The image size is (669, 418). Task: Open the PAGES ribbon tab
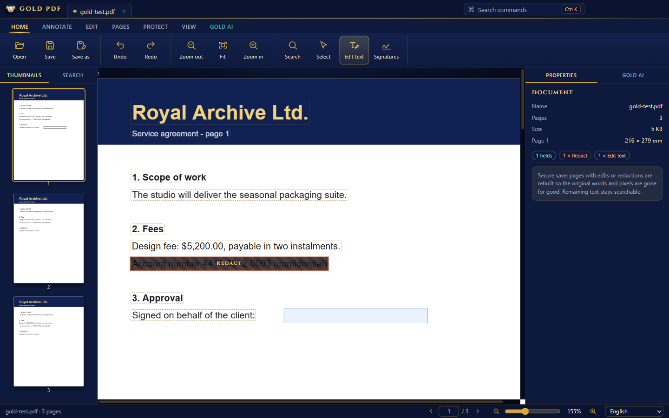point(121,26)
